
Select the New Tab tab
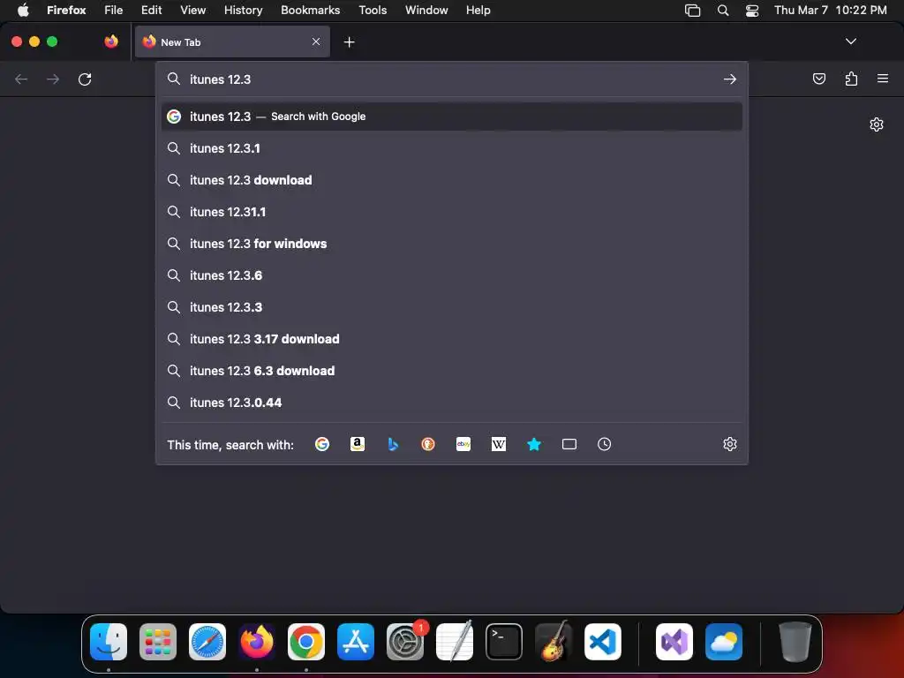click(x=232, y=41)
